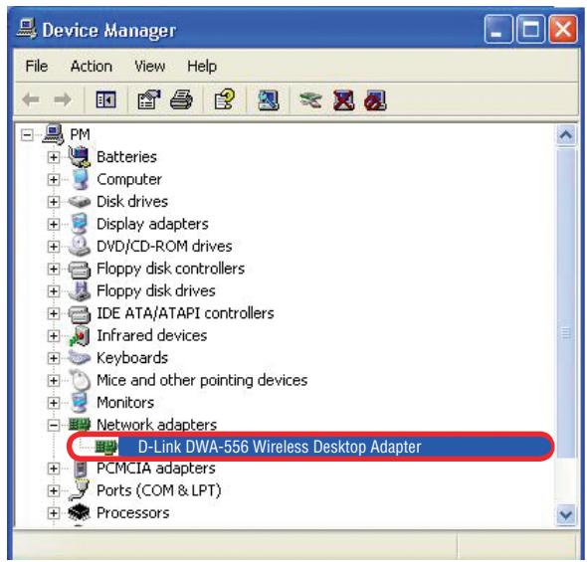This screenshot has width=587, height=562.
Task: Click the Network adapters card icon
Action: 80,425
